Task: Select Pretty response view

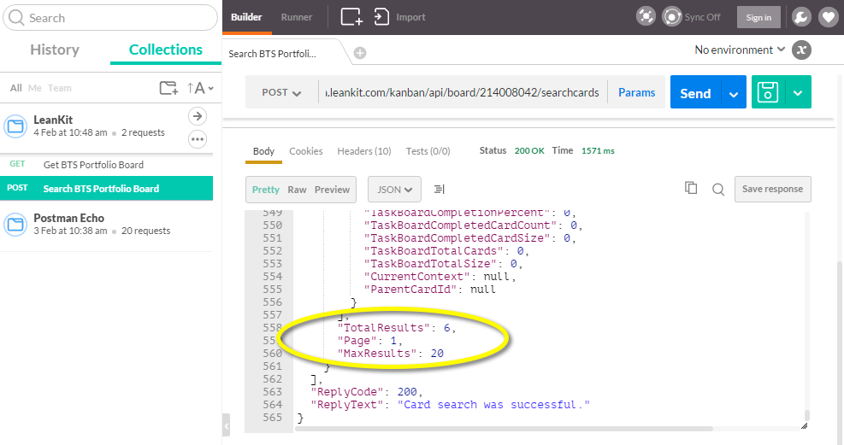Action: click(x=266, y=190)
